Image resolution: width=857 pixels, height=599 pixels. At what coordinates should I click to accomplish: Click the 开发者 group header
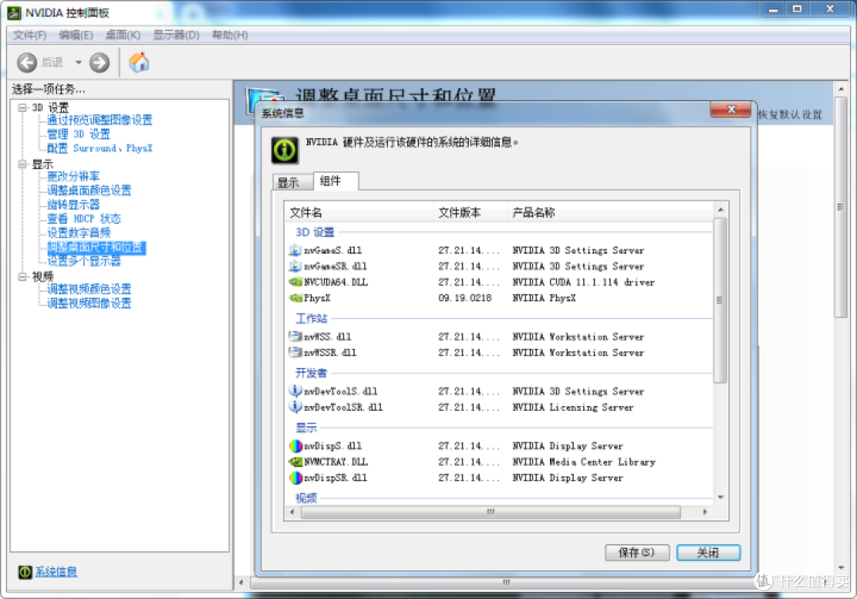(x=312, y=373)
